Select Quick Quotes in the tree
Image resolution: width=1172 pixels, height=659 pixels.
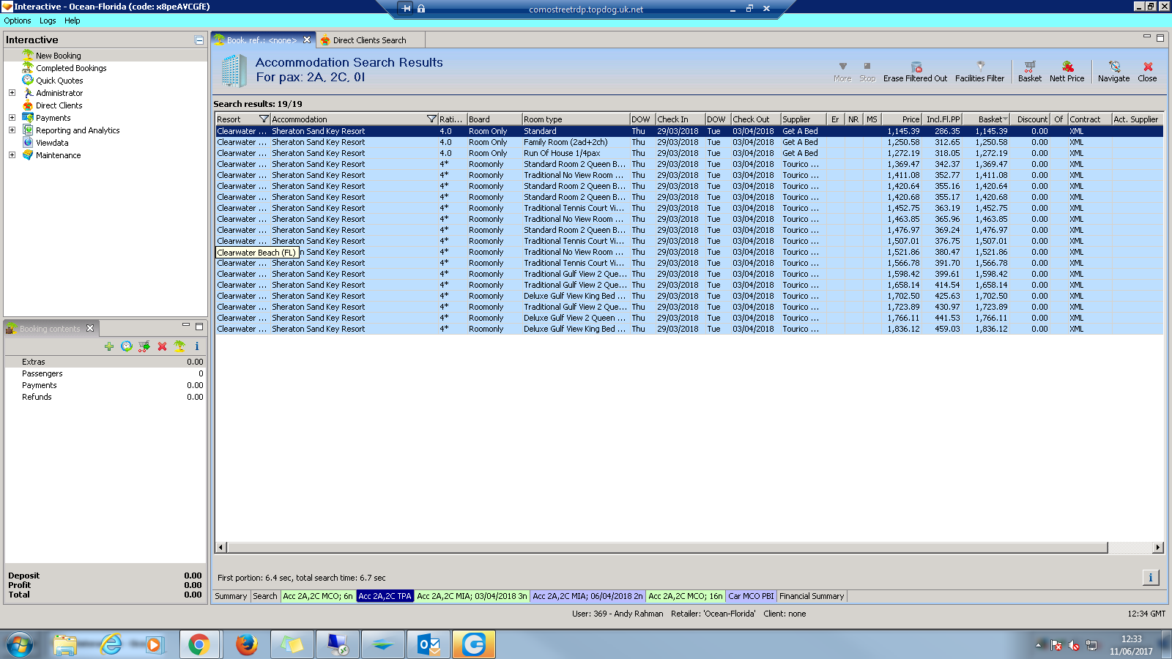(x=59, y=81)
